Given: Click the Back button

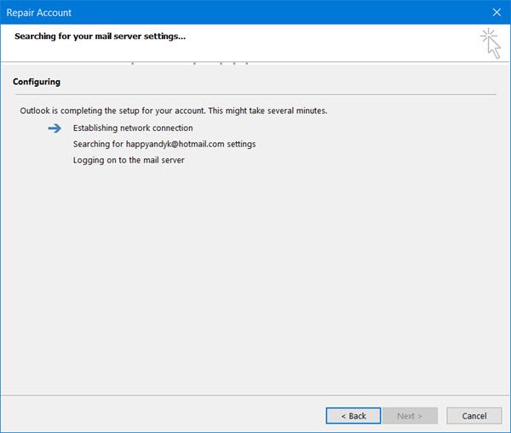Looking at the screenshot, I should coord(353,416).
